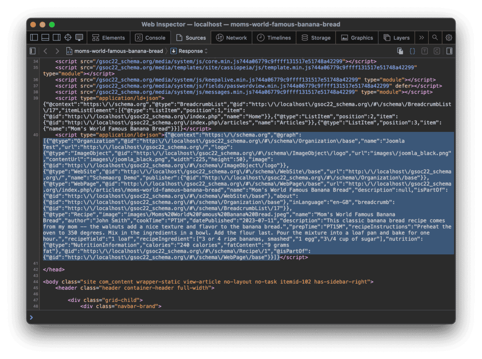Switch to the Network tab

click(231, 38)
